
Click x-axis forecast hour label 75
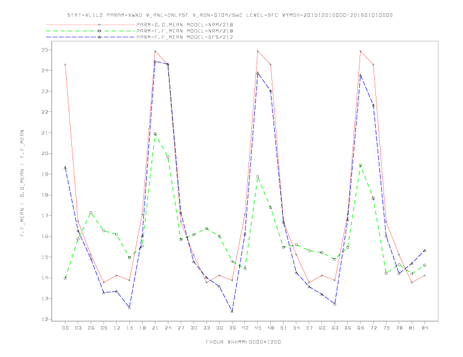coord(386,328)
